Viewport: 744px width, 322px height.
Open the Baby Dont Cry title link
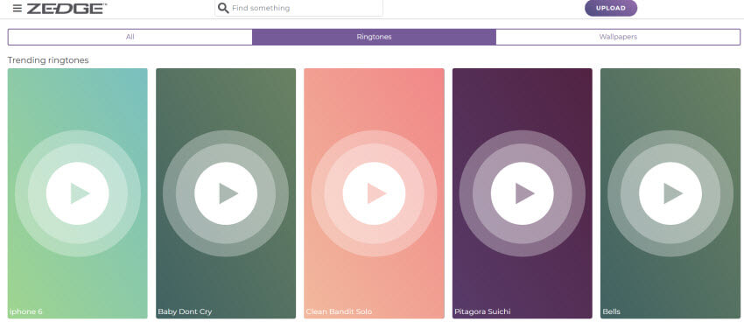(x=185, y=311)
